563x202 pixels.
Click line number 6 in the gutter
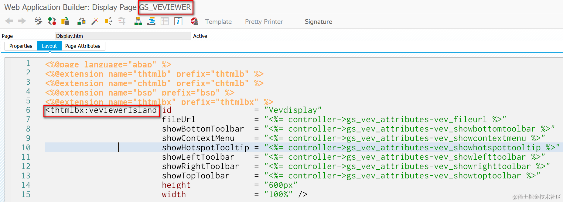coord(28,110)
